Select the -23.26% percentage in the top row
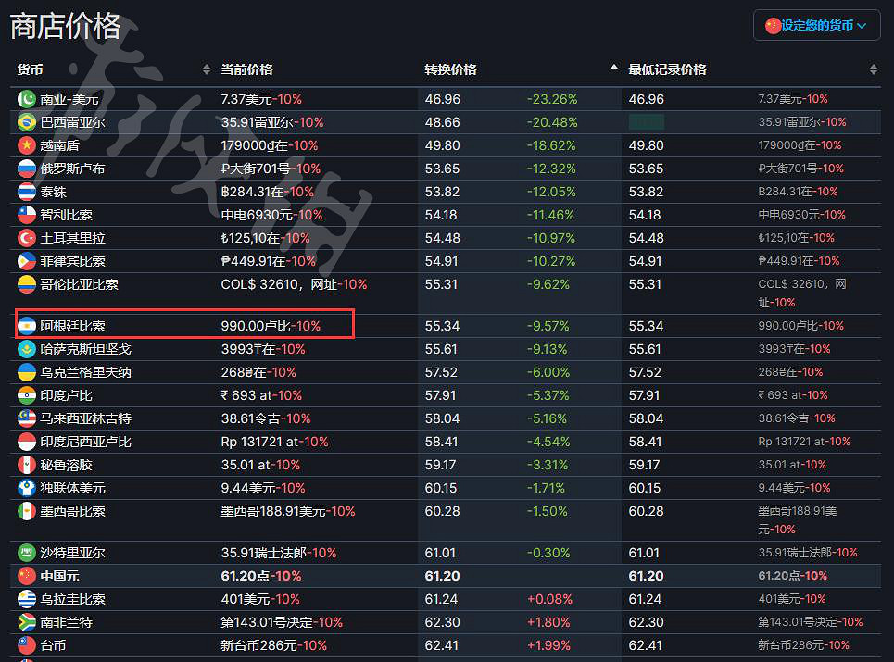The width and height of the screenshot is (894, 662). 552,99
